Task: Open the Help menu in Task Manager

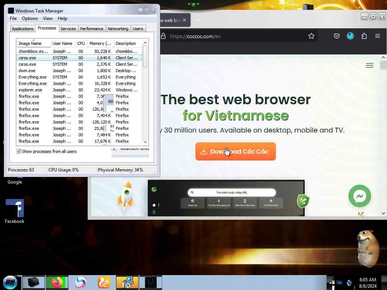Action: (62, 19)
